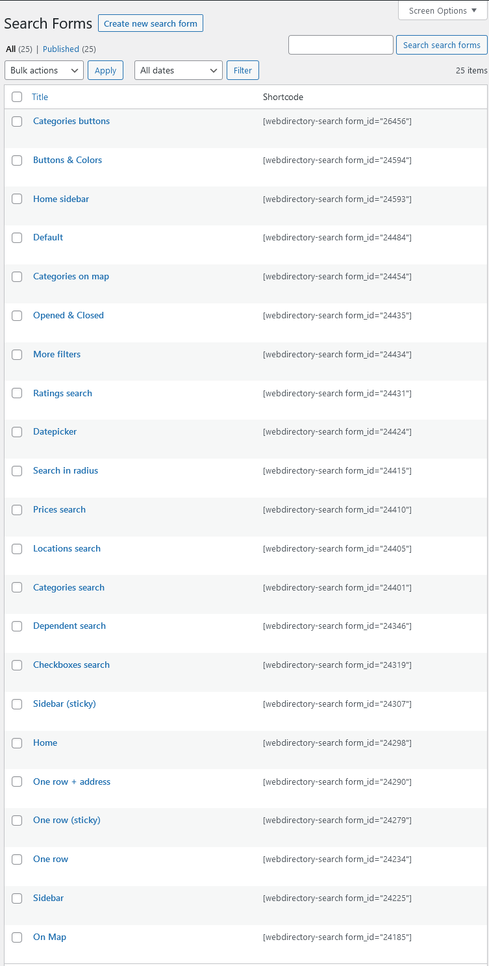Viewport: 489px width, 966px height.
Task: Open the Screen Options panel
Action: pos(443,10)
